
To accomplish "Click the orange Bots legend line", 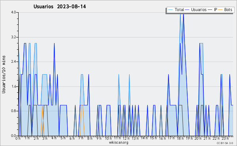I will pyautogui.click(x=220, y=10).
